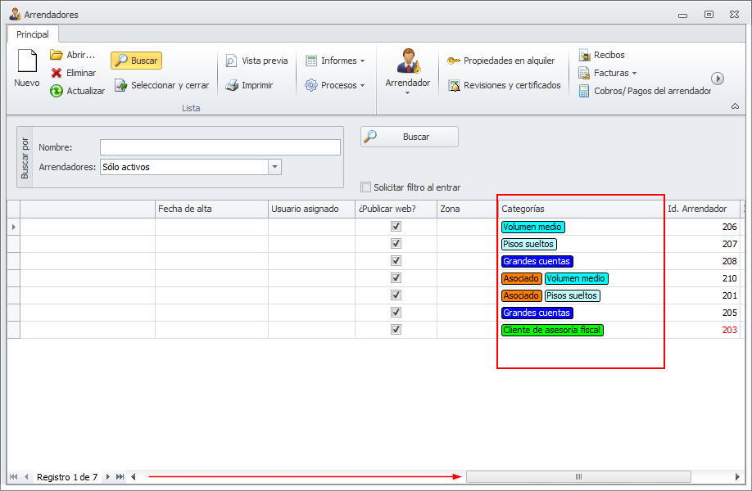Toggle Publicar web checkbox for arrendador 205
752x491 pixels.
click(396, 313)
